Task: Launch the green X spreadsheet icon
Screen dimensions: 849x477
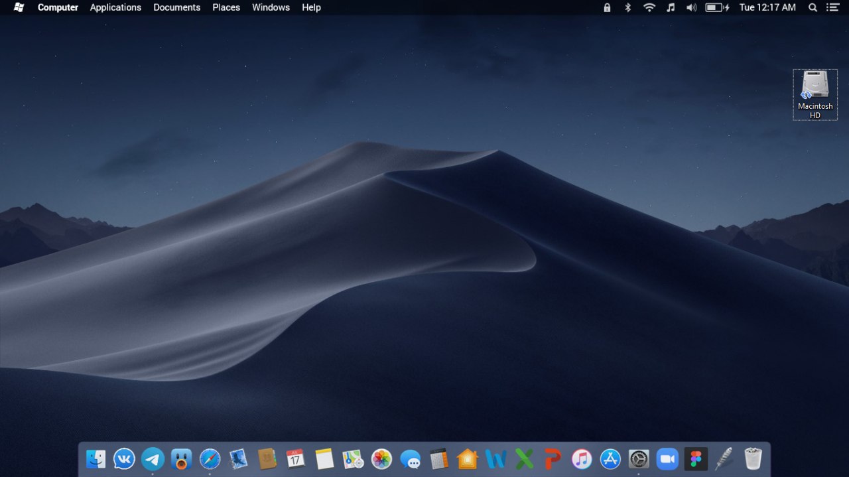Action: click(524, 458)
